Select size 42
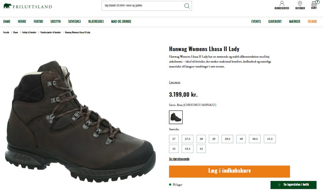The height and width of the screenshot is (193, 323). click(174, 149)
